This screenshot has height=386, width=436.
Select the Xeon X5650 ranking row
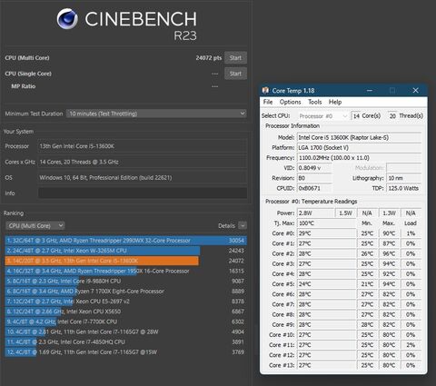point(125,312)
